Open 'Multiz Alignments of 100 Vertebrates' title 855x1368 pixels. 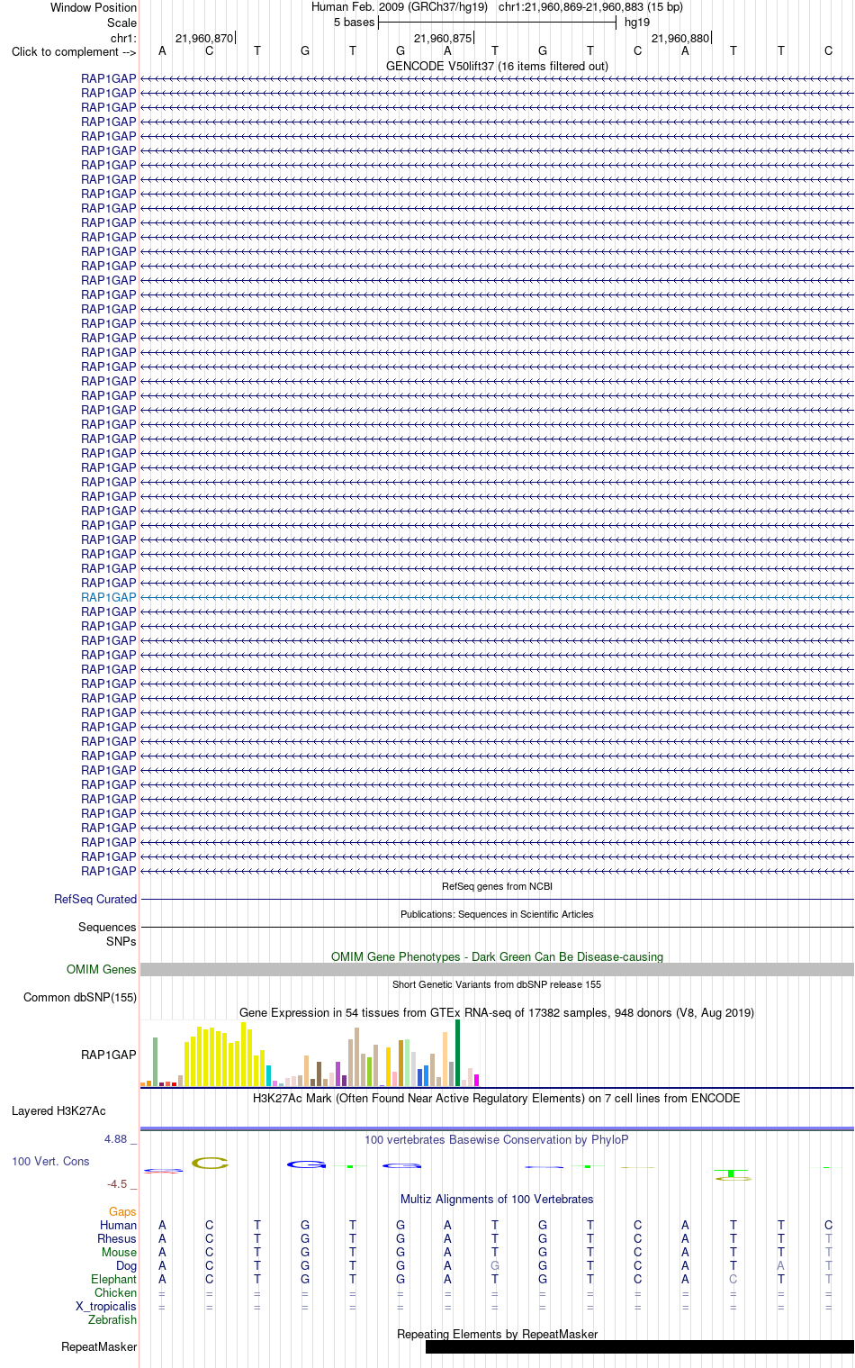pos(497,1199)
